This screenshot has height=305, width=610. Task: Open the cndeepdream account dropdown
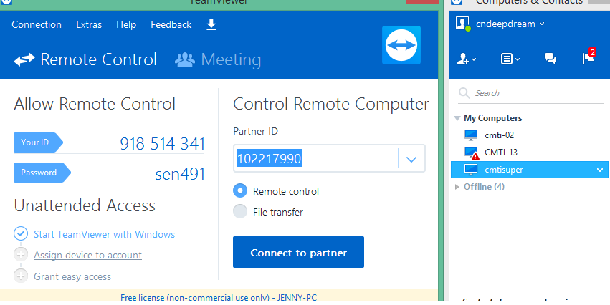[x=542, y=24]
